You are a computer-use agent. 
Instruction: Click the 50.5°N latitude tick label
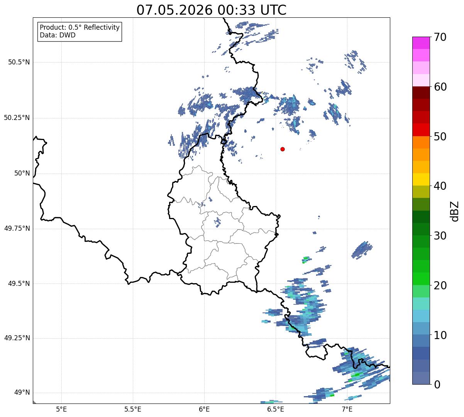tap(19, 62)
